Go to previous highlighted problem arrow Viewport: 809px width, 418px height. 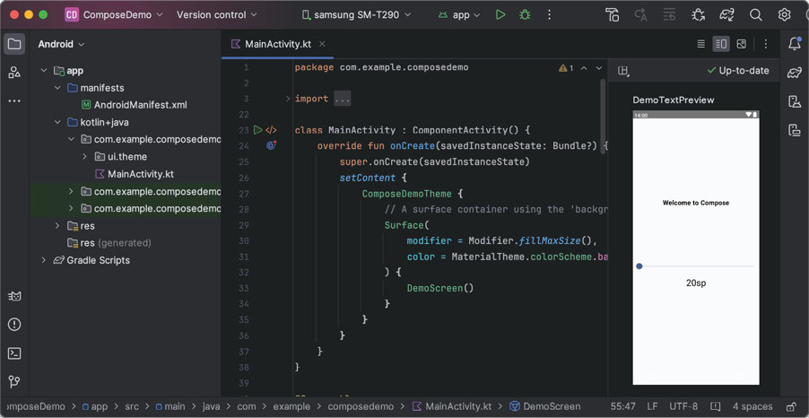click(584, 67)
